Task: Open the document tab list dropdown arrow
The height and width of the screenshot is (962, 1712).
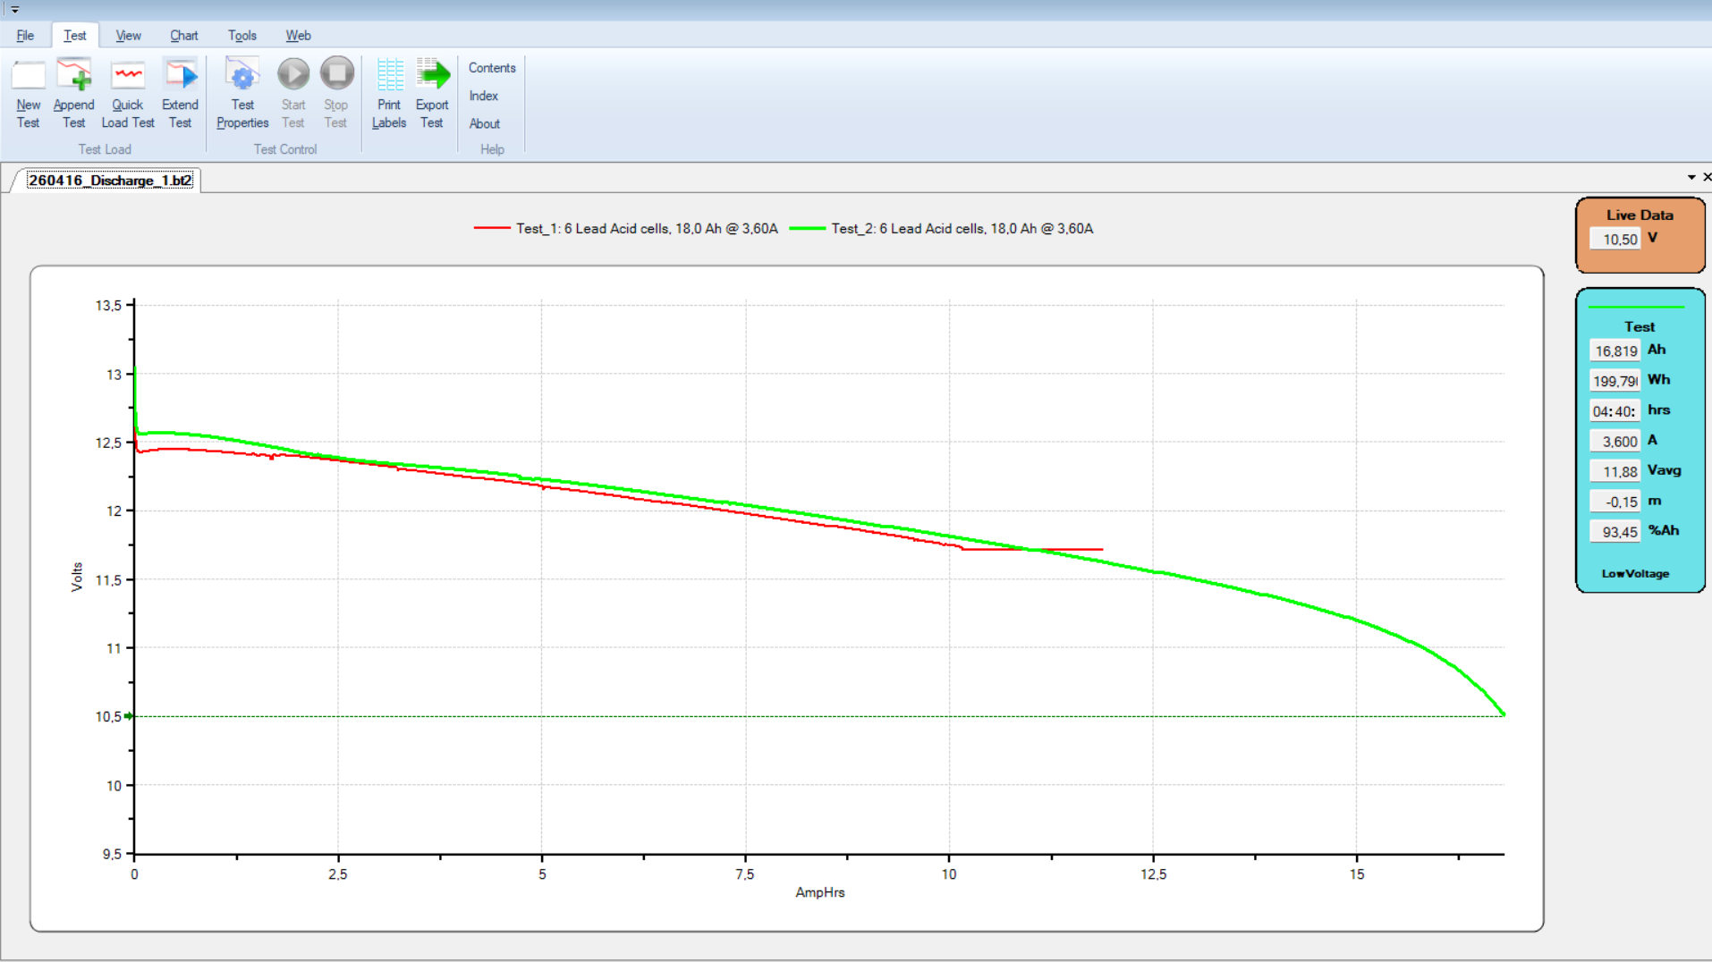Action: tap(1691, 178)
